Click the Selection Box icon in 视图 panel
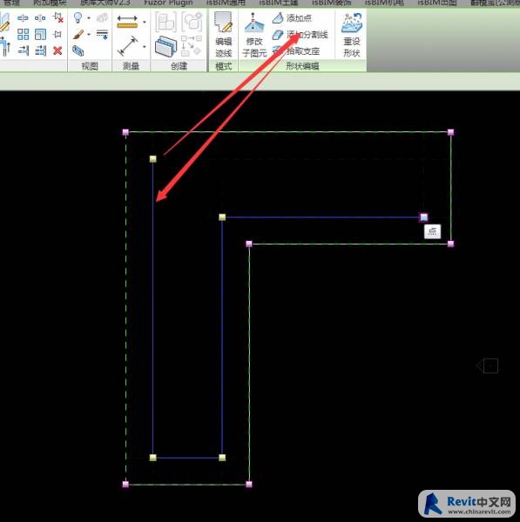Image resolution: width=520 pixels, height=522 pixels. (78, 50)
